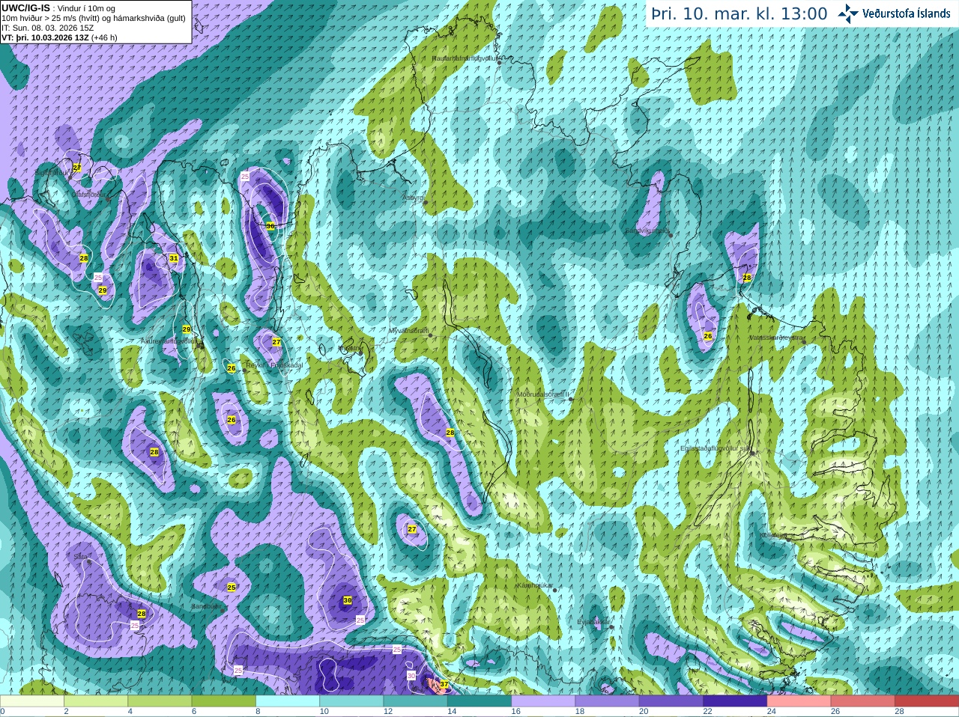Click the Veðurstofa Íslands name text
The width and height of the screenshot is (959, 717).
(x=907, y=13)
